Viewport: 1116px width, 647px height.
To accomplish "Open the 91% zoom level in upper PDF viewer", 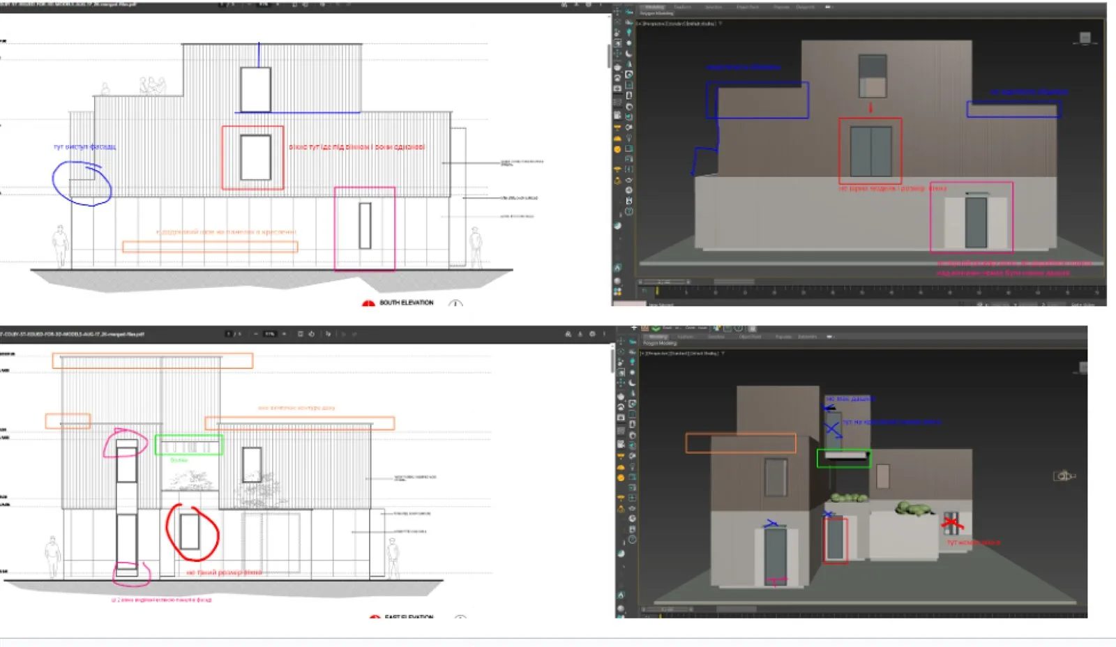I will pos(264,5).
